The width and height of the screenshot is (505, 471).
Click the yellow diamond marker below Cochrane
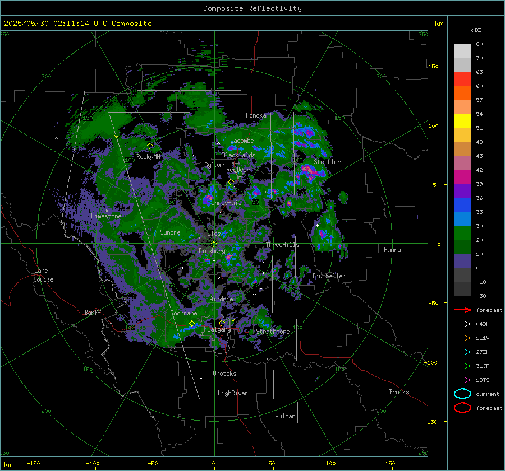click(192, 324)
